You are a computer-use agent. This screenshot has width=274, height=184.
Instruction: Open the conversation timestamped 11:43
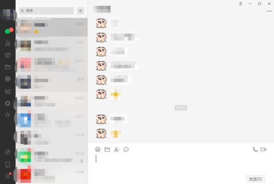(x=52, y=46)
